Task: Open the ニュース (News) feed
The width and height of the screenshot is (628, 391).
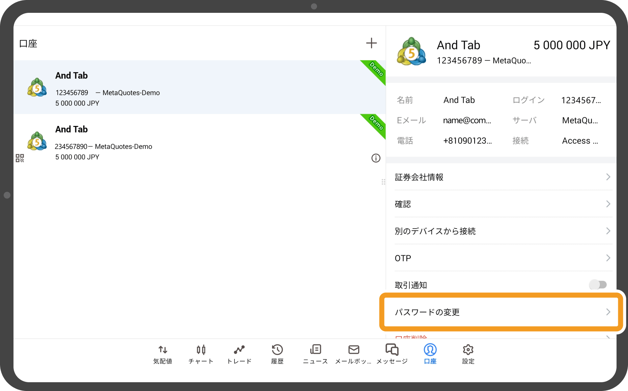Action: coord(315,354)
